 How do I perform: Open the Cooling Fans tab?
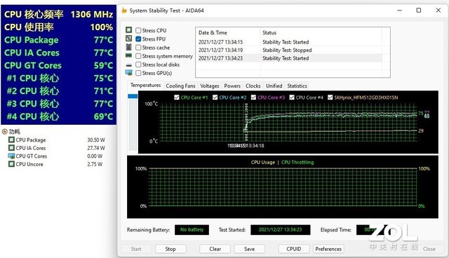[180, 86]
